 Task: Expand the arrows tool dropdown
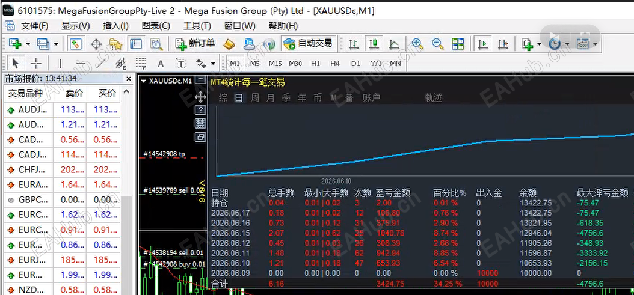coord(213,64)
